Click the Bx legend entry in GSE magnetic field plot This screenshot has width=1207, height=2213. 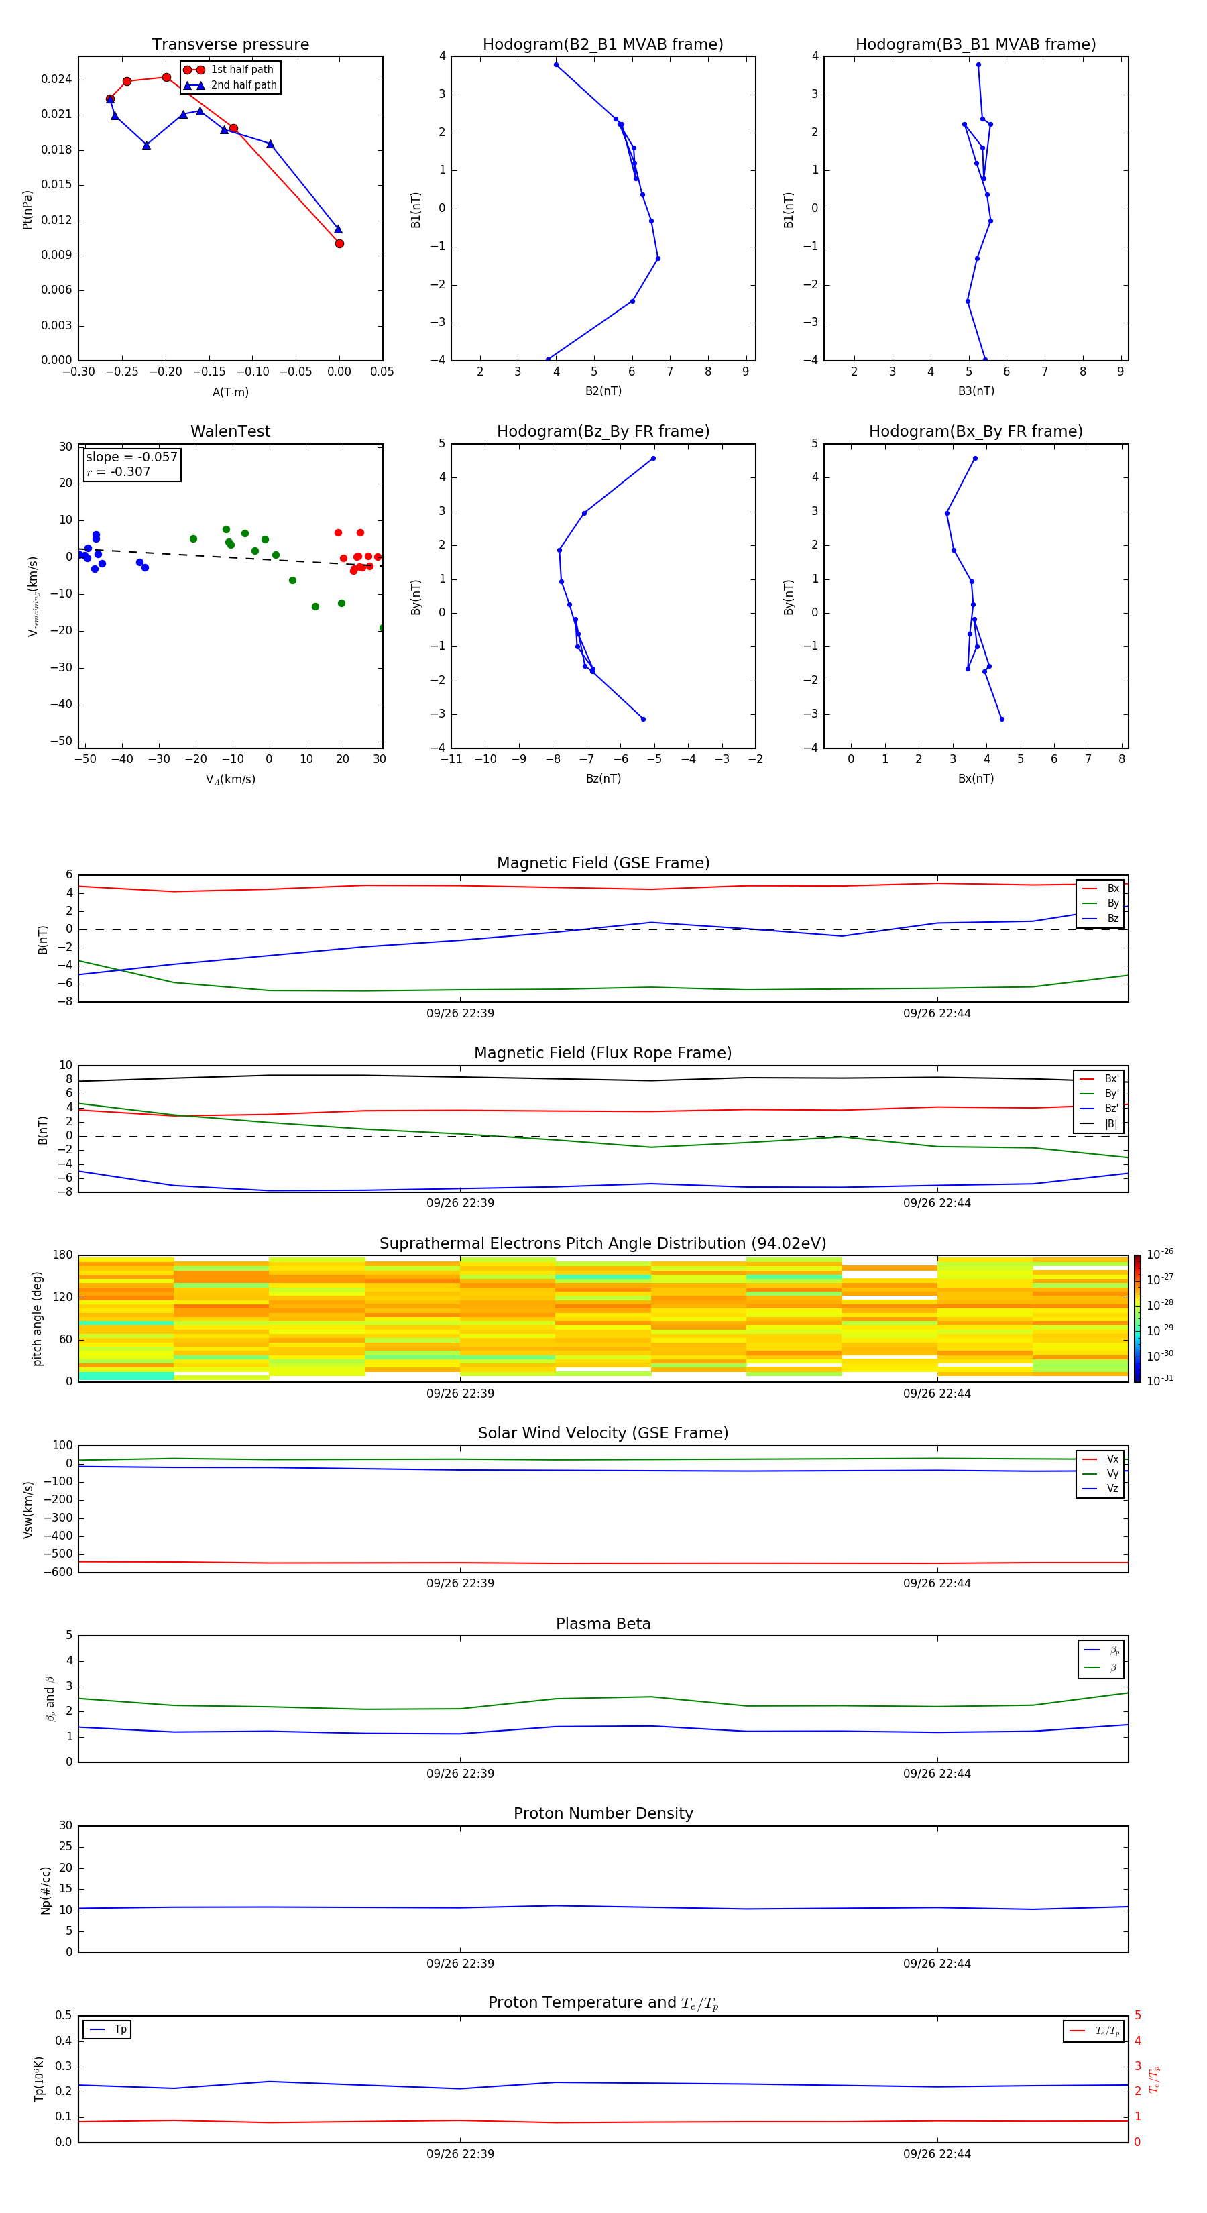tap(1100, 889)
